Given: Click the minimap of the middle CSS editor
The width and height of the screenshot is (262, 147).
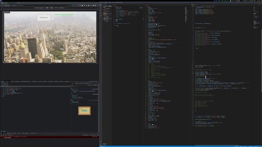Looking at the screenshot, I should 187,14.
